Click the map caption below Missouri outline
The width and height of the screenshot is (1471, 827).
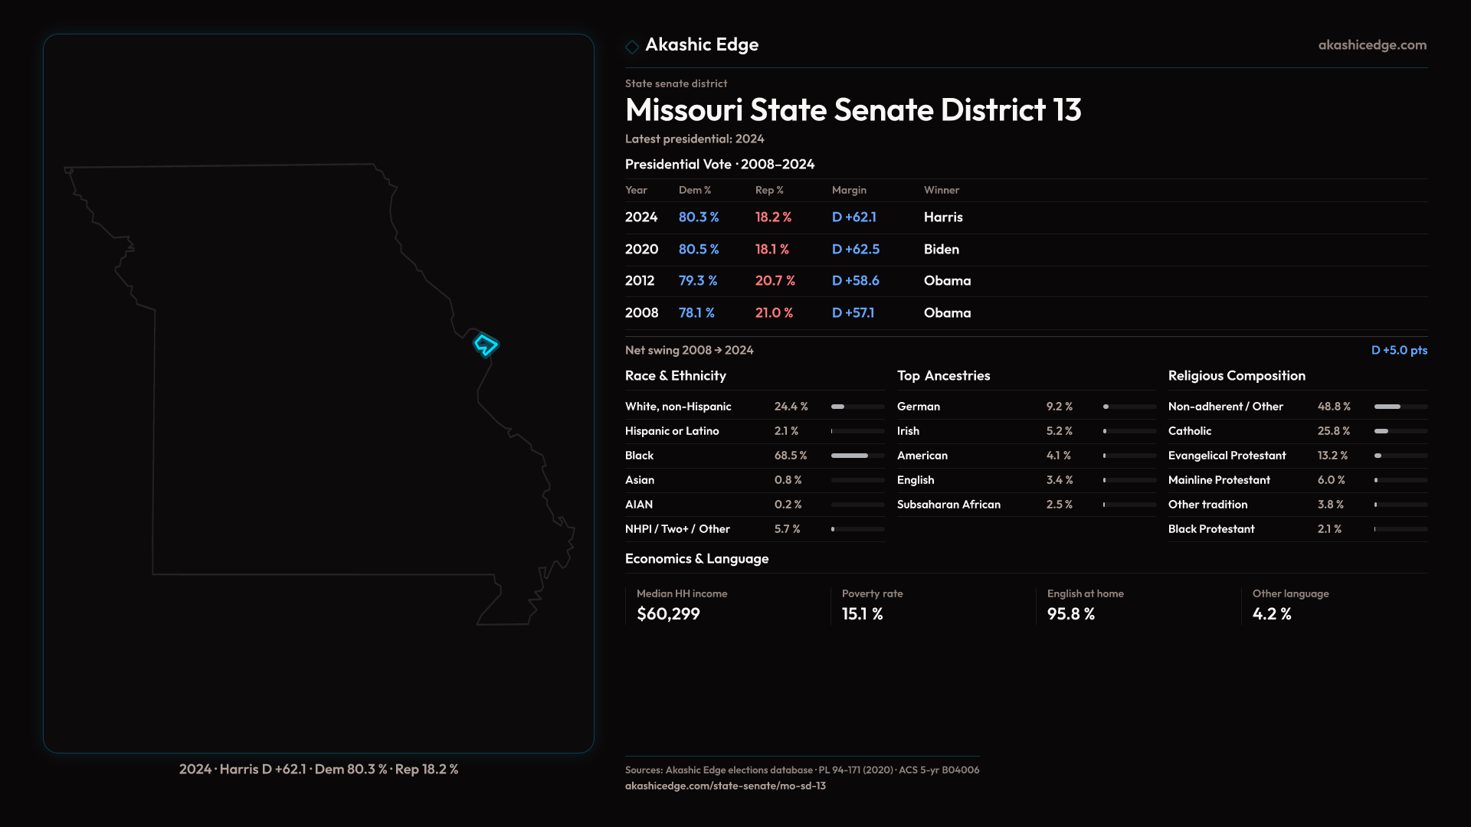pyautogui.click(x=318, y=770)
